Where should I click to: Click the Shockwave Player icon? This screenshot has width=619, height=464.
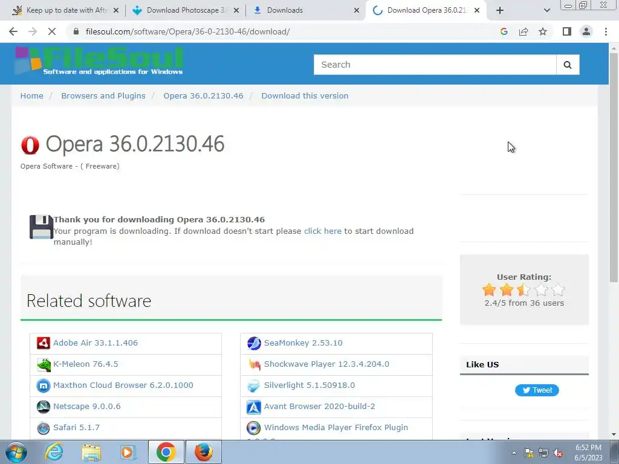point(254,364)
